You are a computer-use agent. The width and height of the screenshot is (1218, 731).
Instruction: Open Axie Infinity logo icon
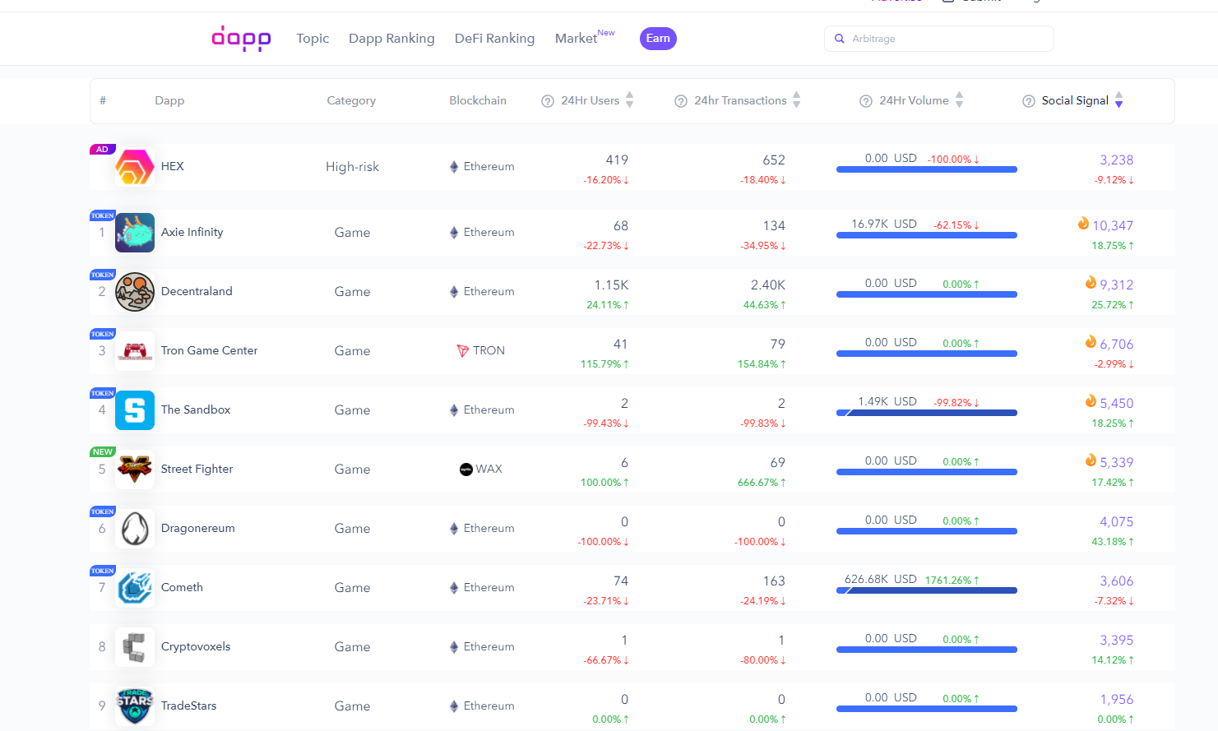coord(135,233)
